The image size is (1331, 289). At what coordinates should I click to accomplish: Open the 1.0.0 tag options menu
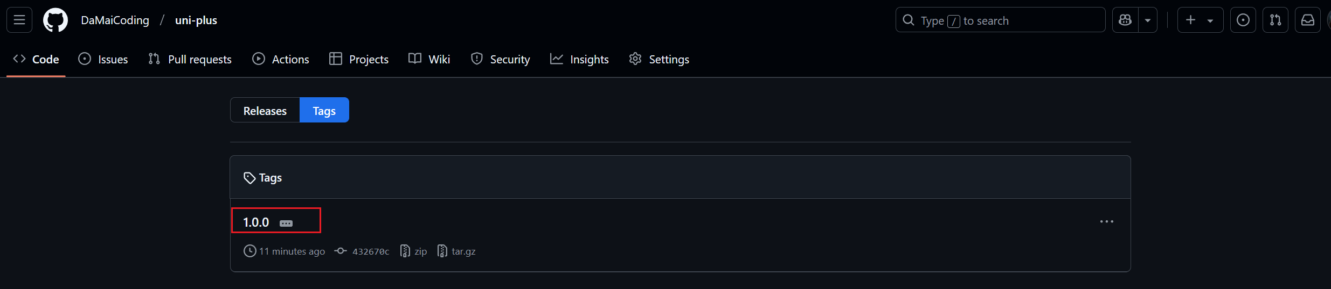click(1106, 221)
